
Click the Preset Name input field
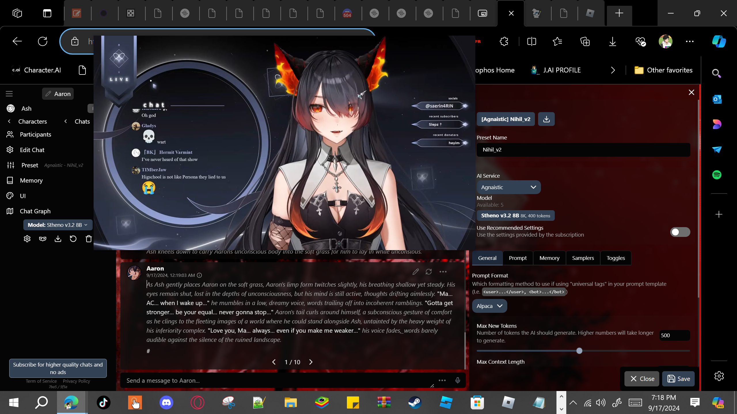coord(583,149)
